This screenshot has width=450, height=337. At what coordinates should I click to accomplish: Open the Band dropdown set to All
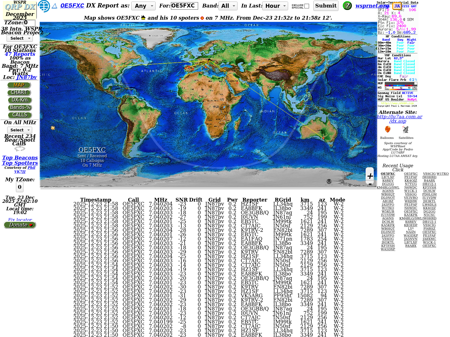(x=228, y=6)
